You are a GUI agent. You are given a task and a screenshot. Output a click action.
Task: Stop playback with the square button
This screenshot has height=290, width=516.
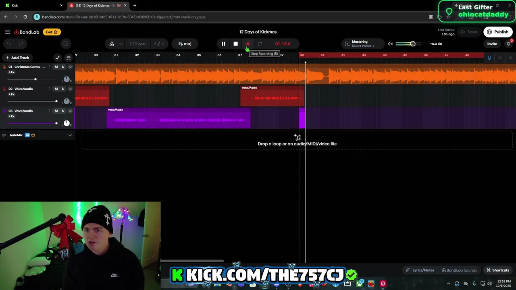tap(235, 44)
